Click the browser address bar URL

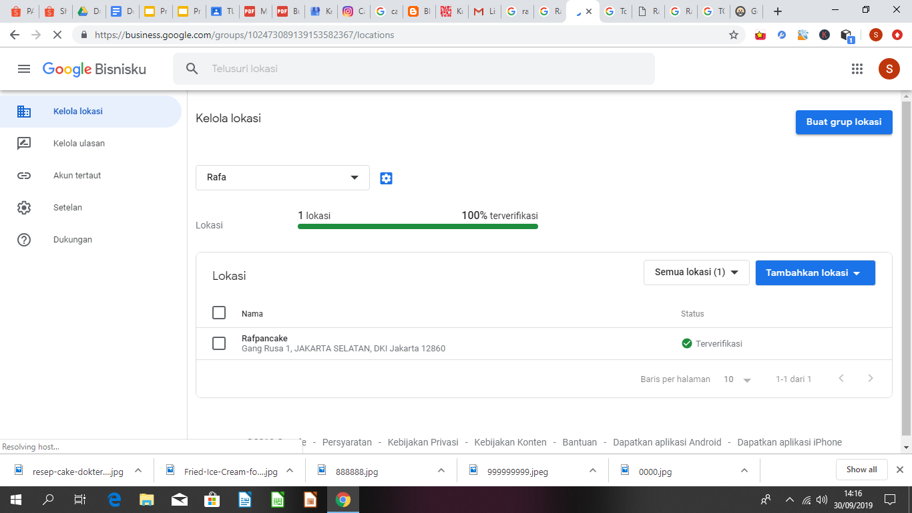tap(244, 35)
